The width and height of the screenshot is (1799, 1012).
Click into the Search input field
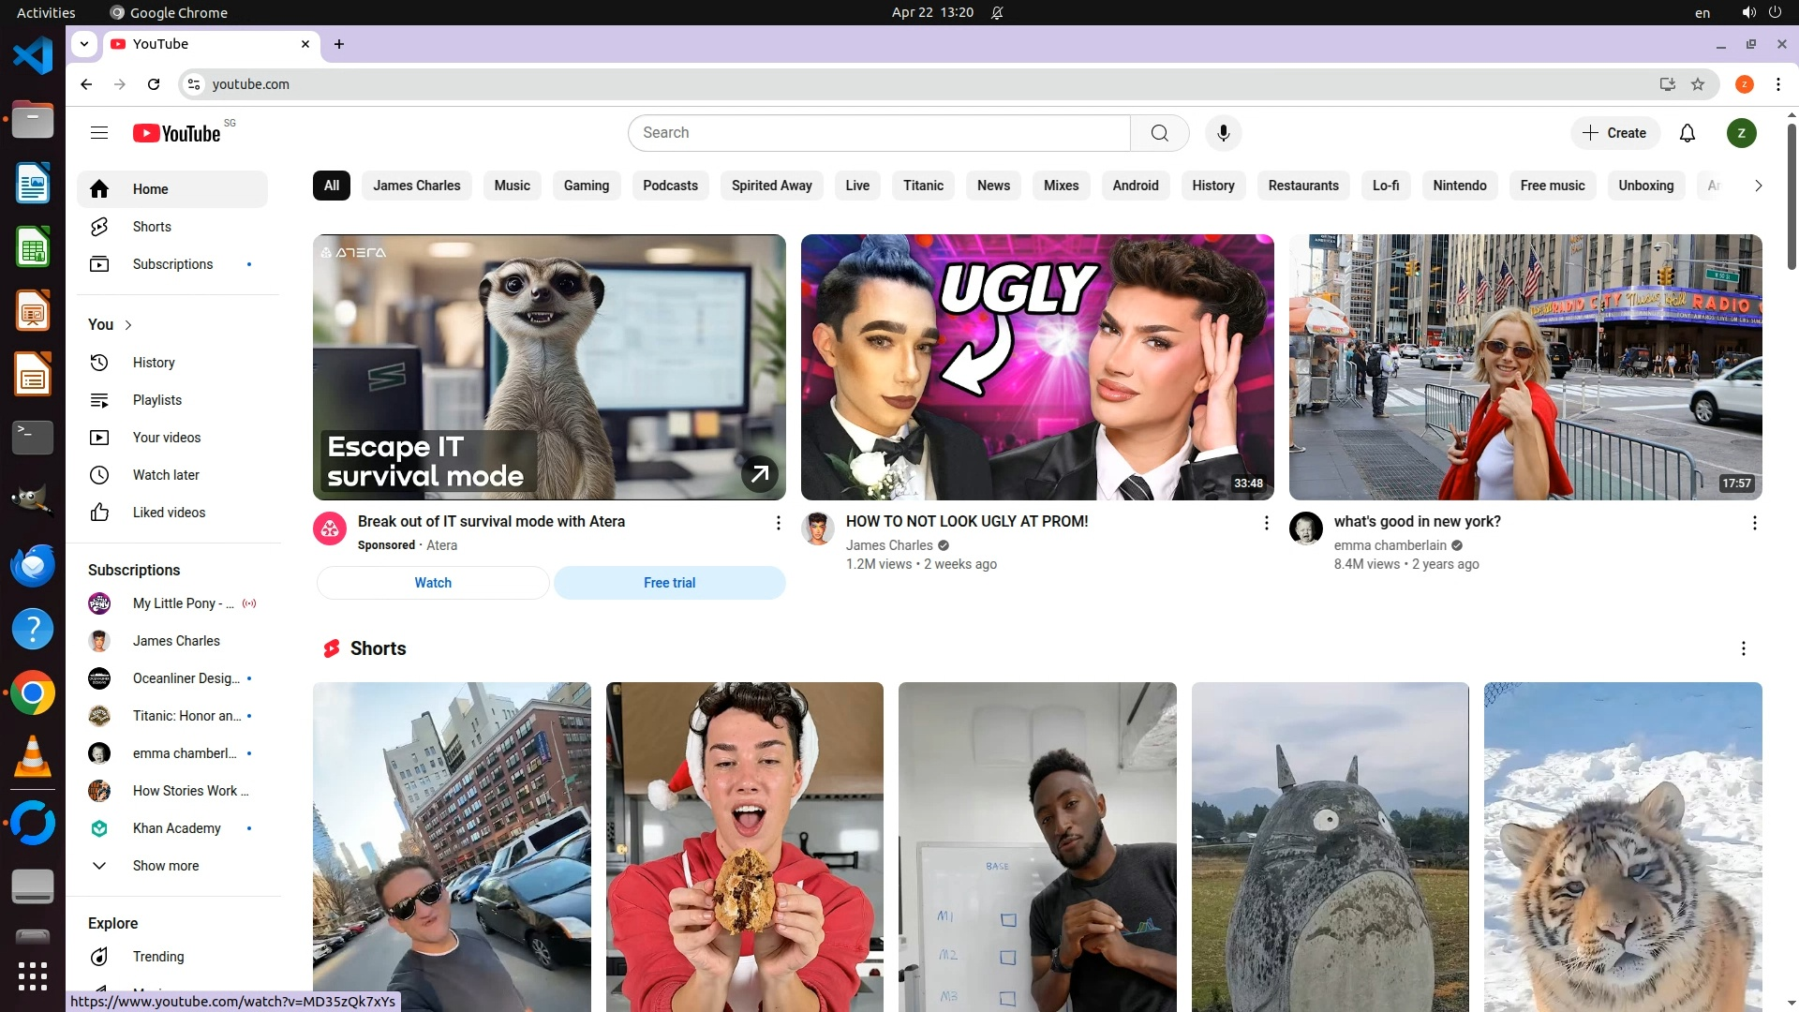(x=879, y=133)
